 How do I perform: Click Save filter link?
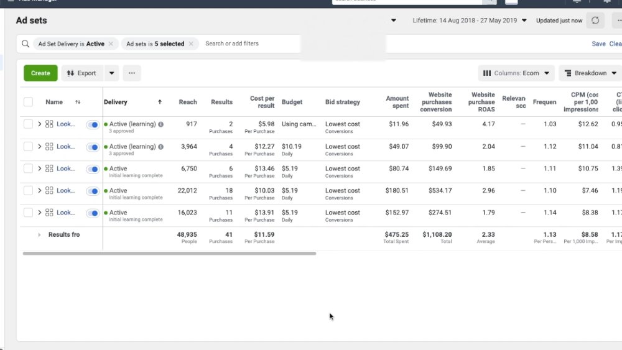[x=598, y=44]
